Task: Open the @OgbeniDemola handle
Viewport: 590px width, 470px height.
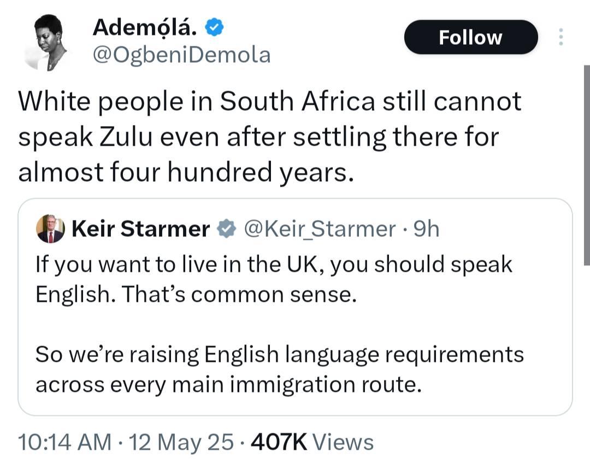Action: pos(181,55)
